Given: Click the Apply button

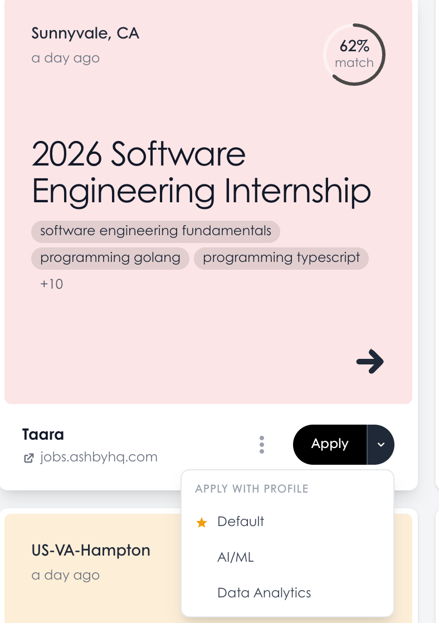Looking at the screenshot, I should 329,444.
